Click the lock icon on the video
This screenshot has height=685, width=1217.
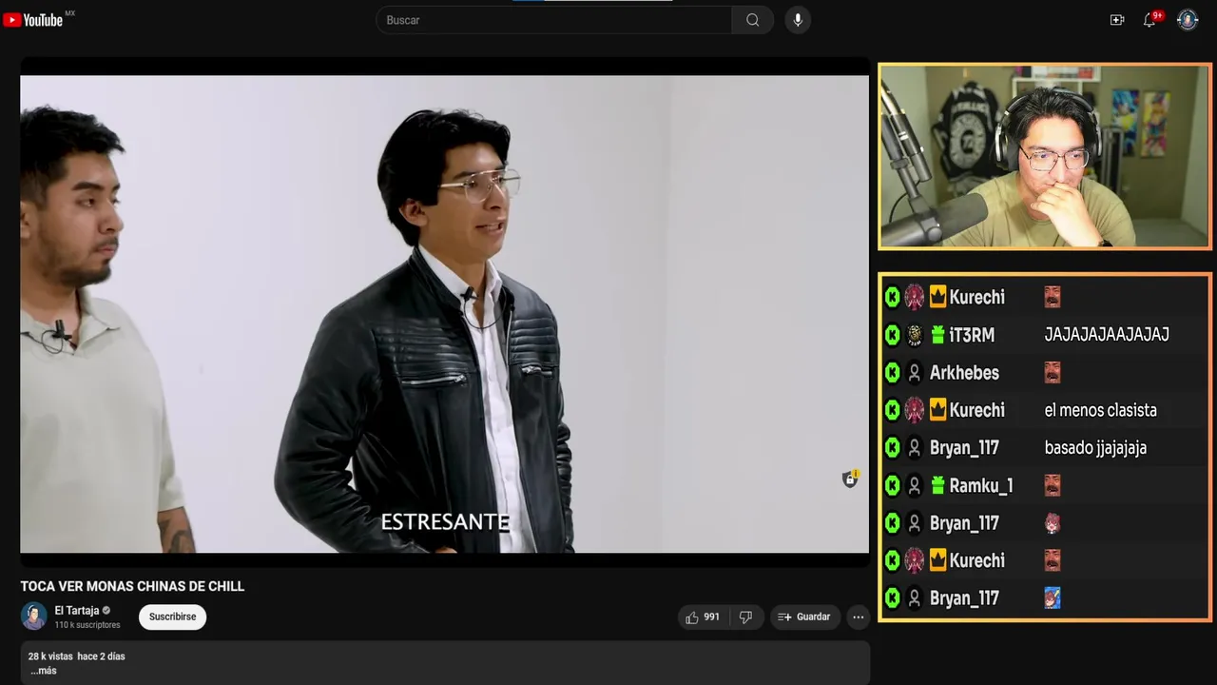pyautogui.click(x=850, y=479)
